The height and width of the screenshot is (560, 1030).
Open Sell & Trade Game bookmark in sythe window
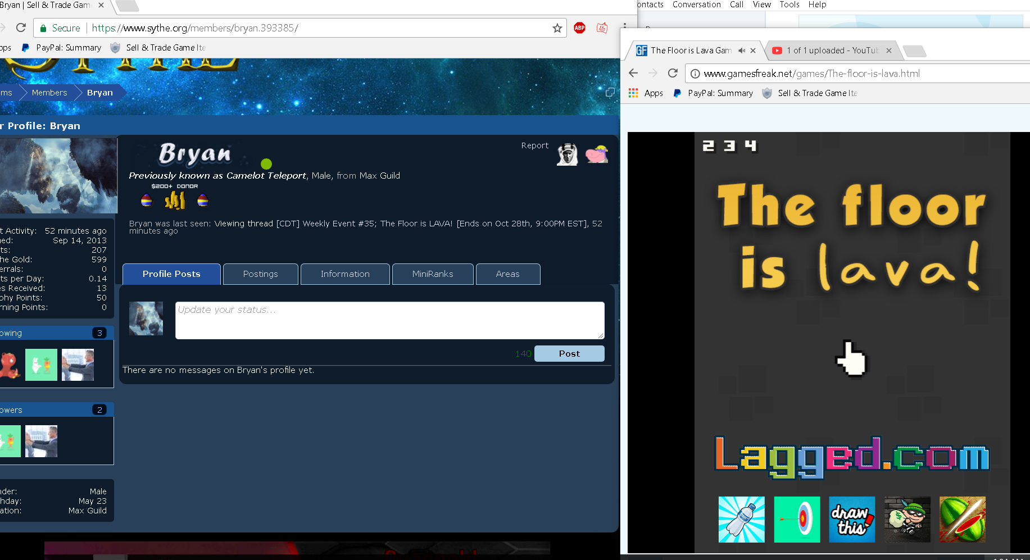[x=158, y=48]
